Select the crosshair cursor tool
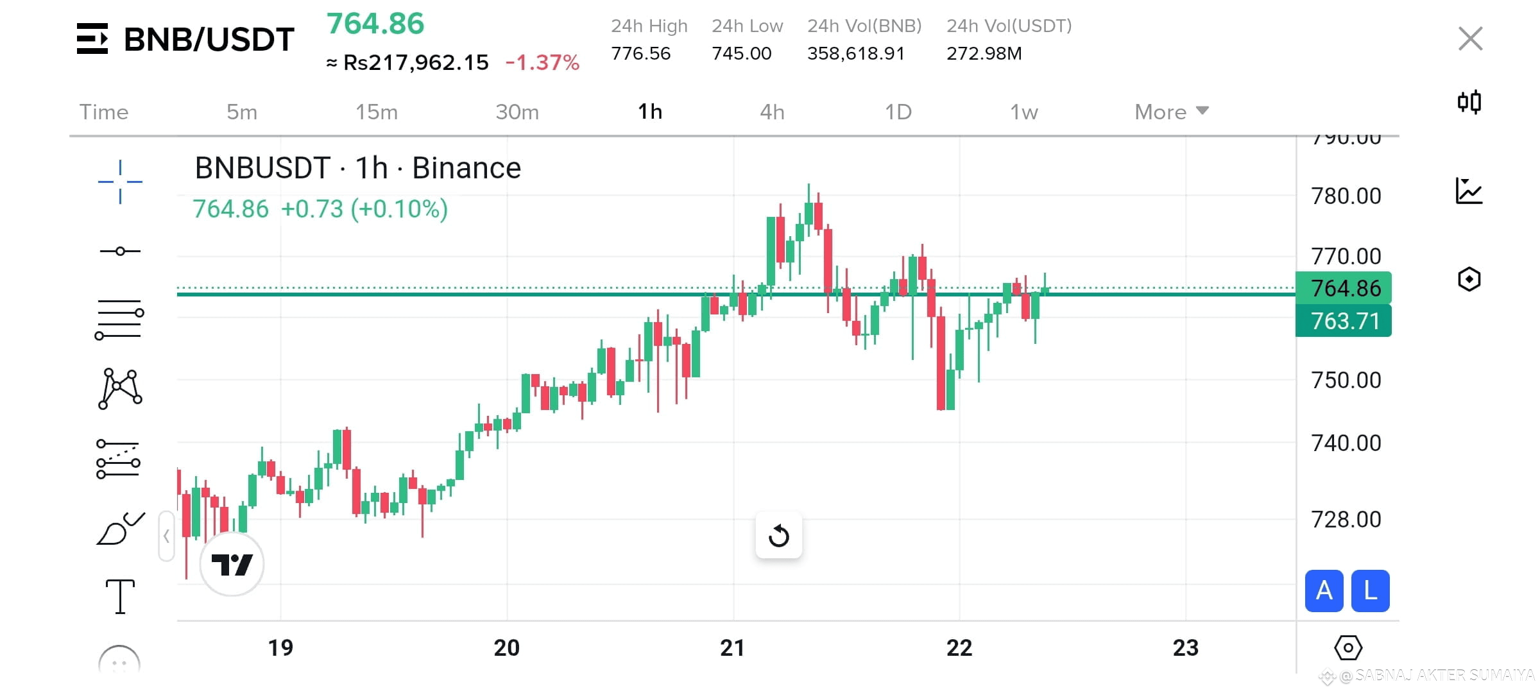This screenshot has height=693, width=1540. tap(120, 182)
